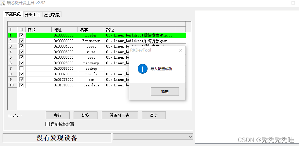Click the 切换 button
The width and height of the screenshot is (299, 146).
[85, 115]
